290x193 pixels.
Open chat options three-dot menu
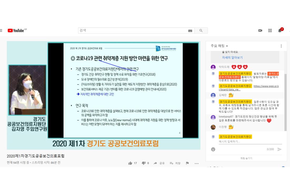281,46
